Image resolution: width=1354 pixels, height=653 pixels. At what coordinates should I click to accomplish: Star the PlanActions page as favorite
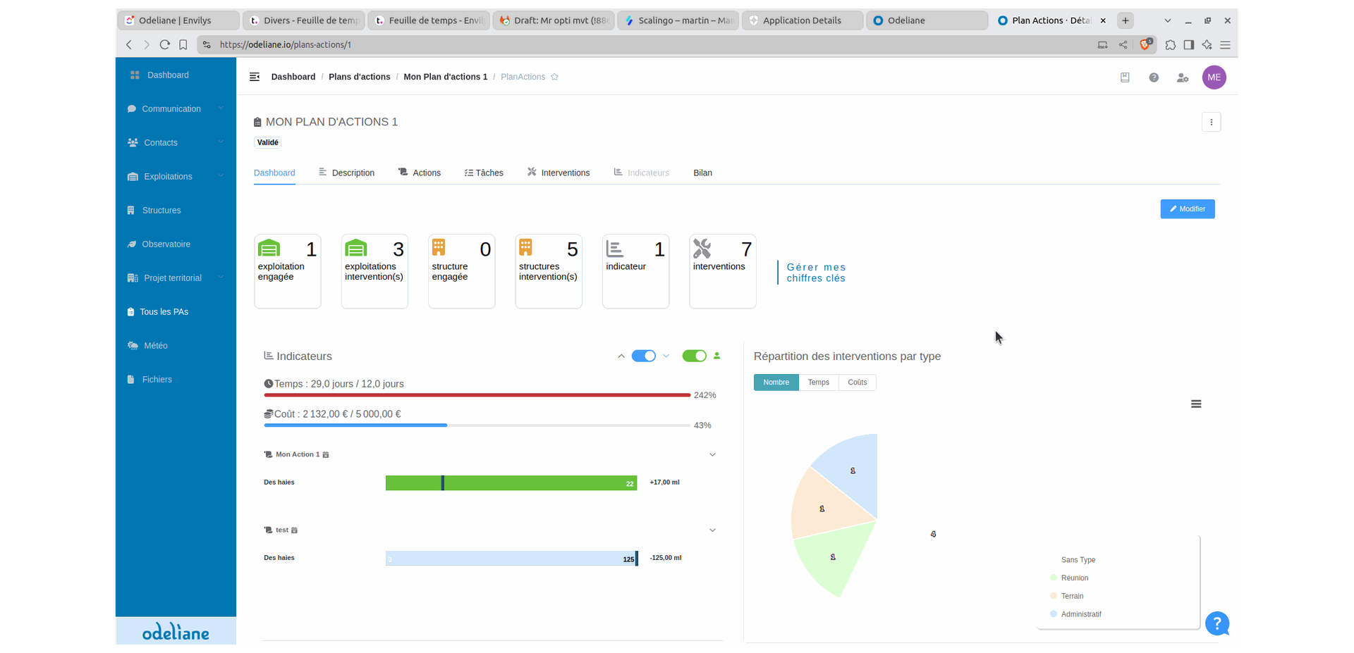555,77
